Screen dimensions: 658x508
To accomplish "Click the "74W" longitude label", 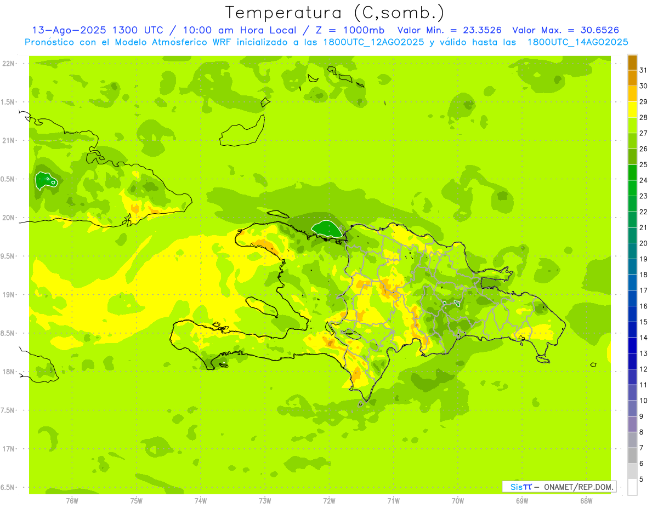I will coord(201,501).
